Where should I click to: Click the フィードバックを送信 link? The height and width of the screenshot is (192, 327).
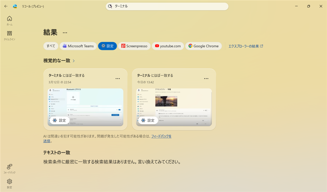click(x=161, y=136)
